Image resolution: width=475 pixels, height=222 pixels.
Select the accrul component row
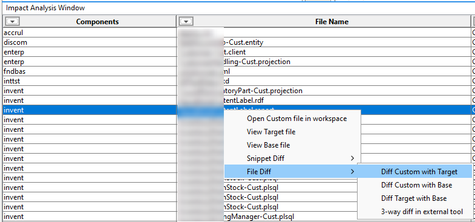[x=90, y=33]
